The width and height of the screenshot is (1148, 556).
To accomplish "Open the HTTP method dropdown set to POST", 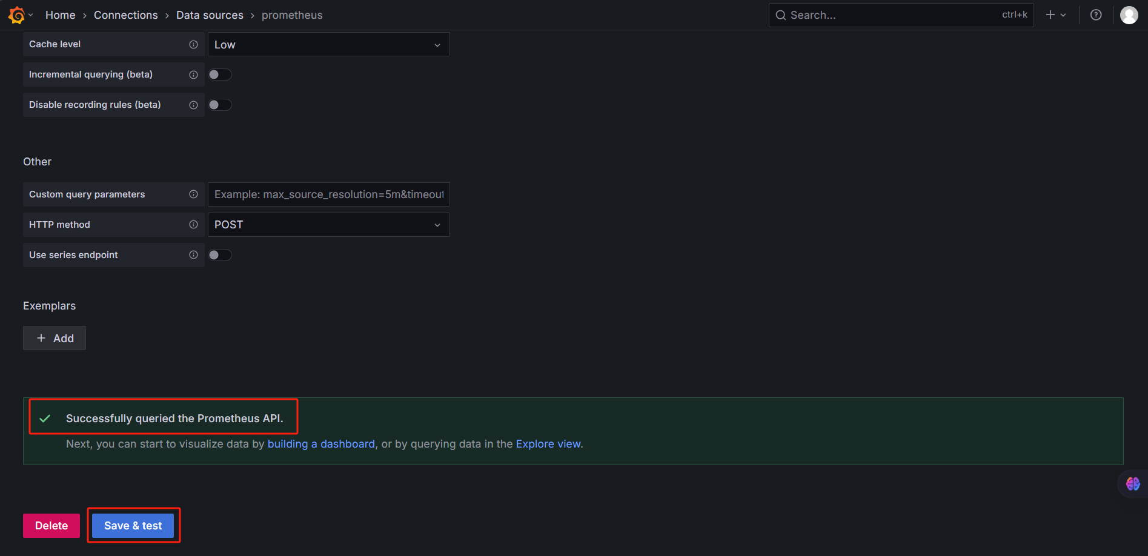I will point(329,225).
